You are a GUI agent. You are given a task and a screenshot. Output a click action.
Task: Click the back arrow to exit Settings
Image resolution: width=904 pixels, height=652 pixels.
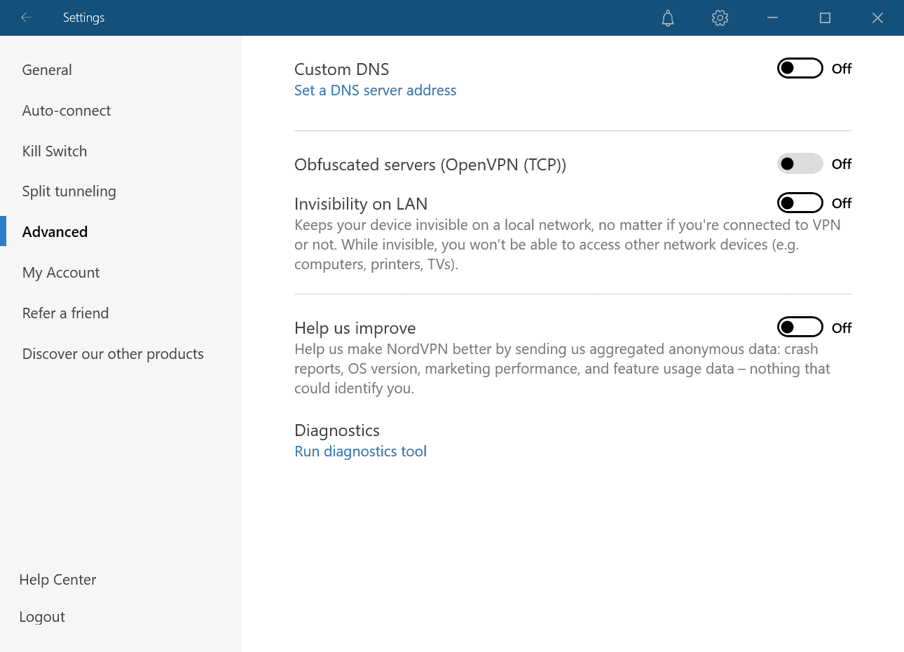(x=26, y=18)
